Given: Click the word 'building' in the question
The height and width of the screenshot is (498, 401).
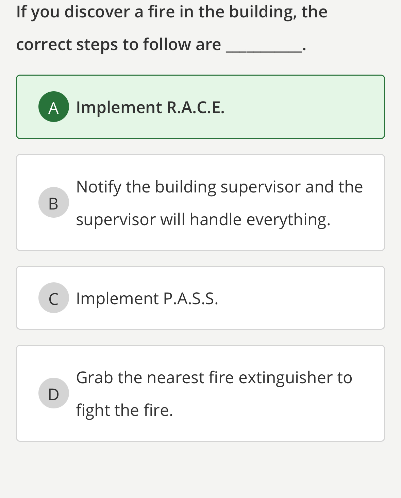Looking at the screenshot, I should coord(262,11).
